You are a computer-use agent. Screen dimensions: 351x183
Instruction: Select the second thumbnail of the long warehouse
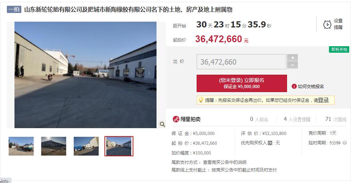(54, 146)
